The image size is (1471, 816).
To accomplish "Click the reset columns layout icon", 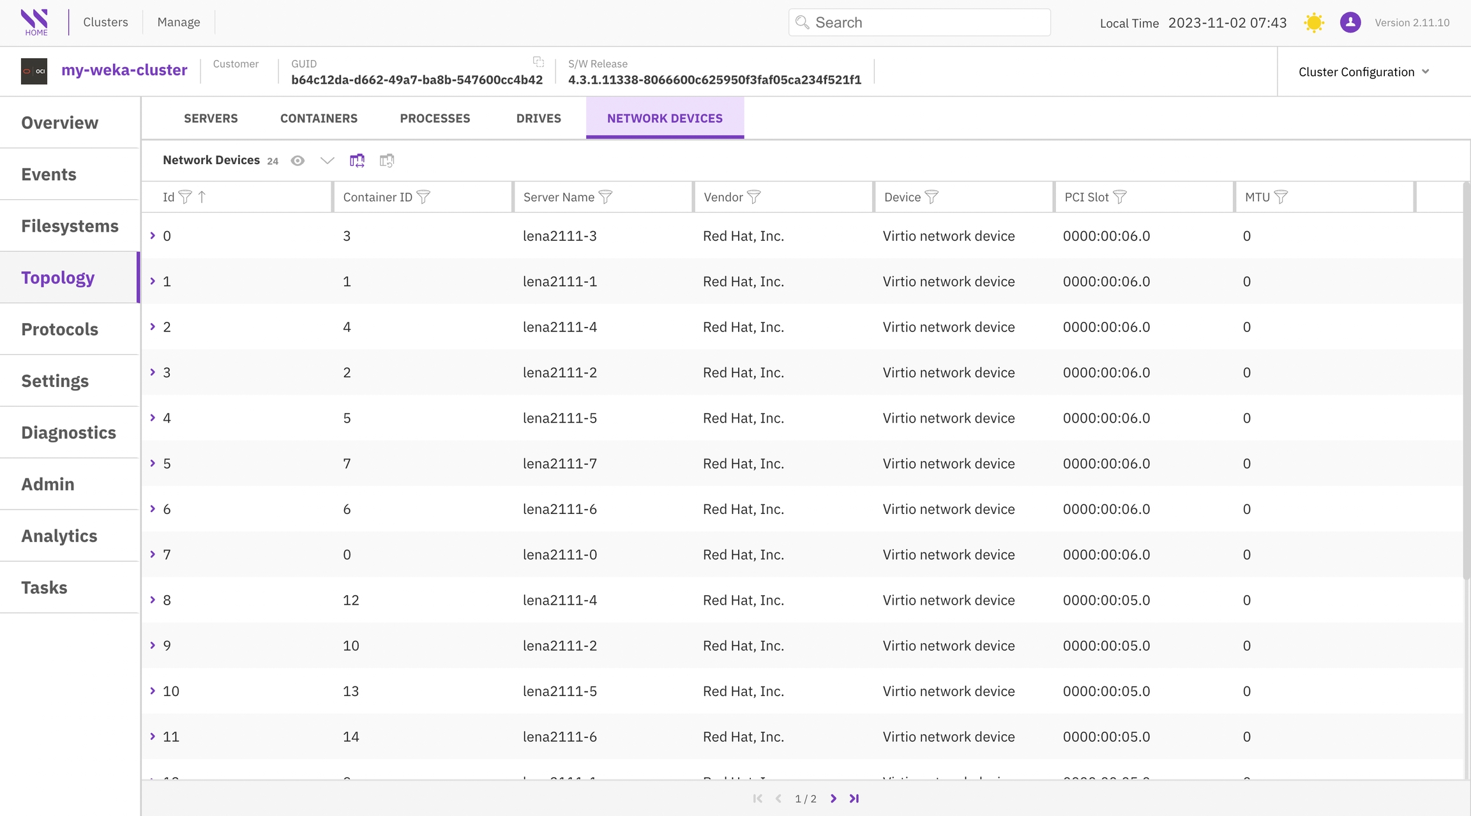I will 386,161.
